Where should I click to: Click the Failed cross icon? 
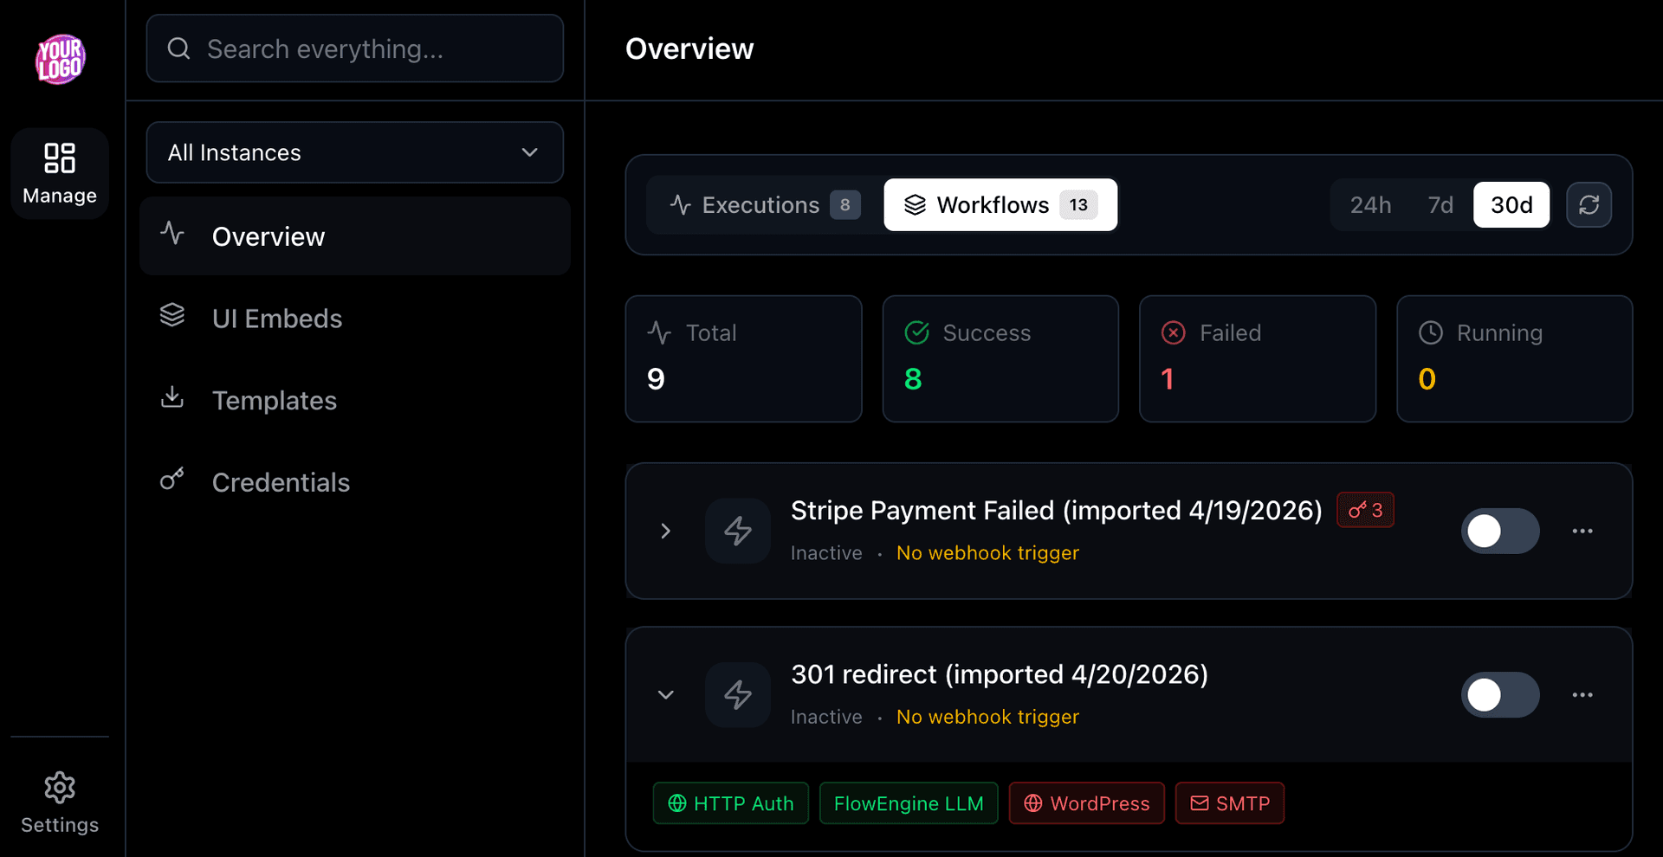click(1174, 332)
